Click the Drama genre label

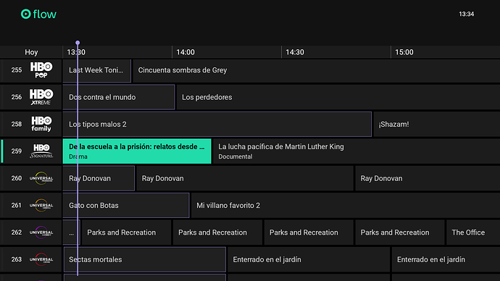pyautogui.click(x=78, y=156)
